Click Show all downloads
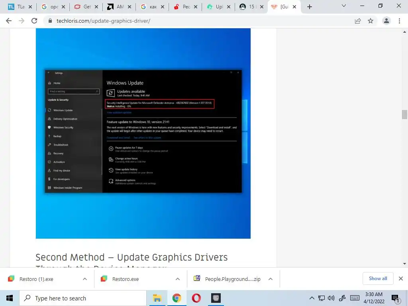Image resolution: width=408 pixels, height=306 pixels. (x=378, y=279)
